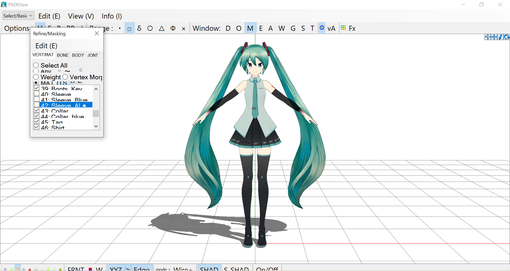Select the box range selection mode
The image size is (510, 271).
pos(129,28)
